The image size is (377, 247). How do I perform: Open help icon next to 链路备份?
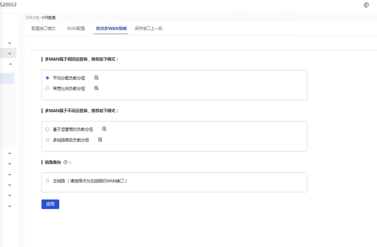click(x=65, y=162)
